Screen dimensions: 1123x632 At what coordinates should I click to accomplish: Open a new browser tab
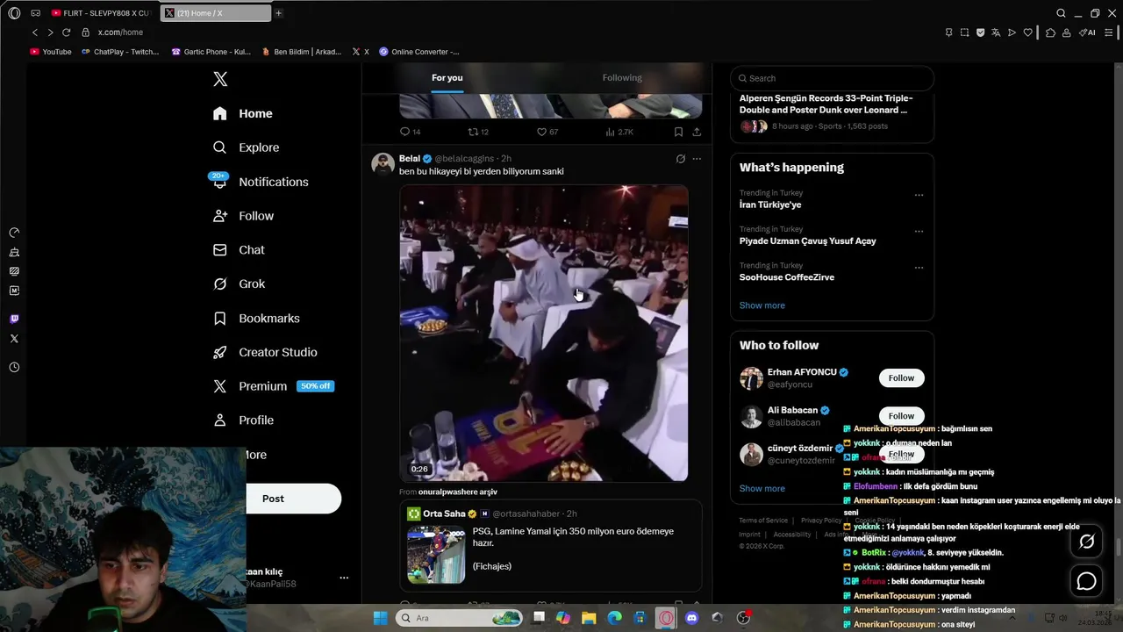pyautogui.click(x=278, y=13)
